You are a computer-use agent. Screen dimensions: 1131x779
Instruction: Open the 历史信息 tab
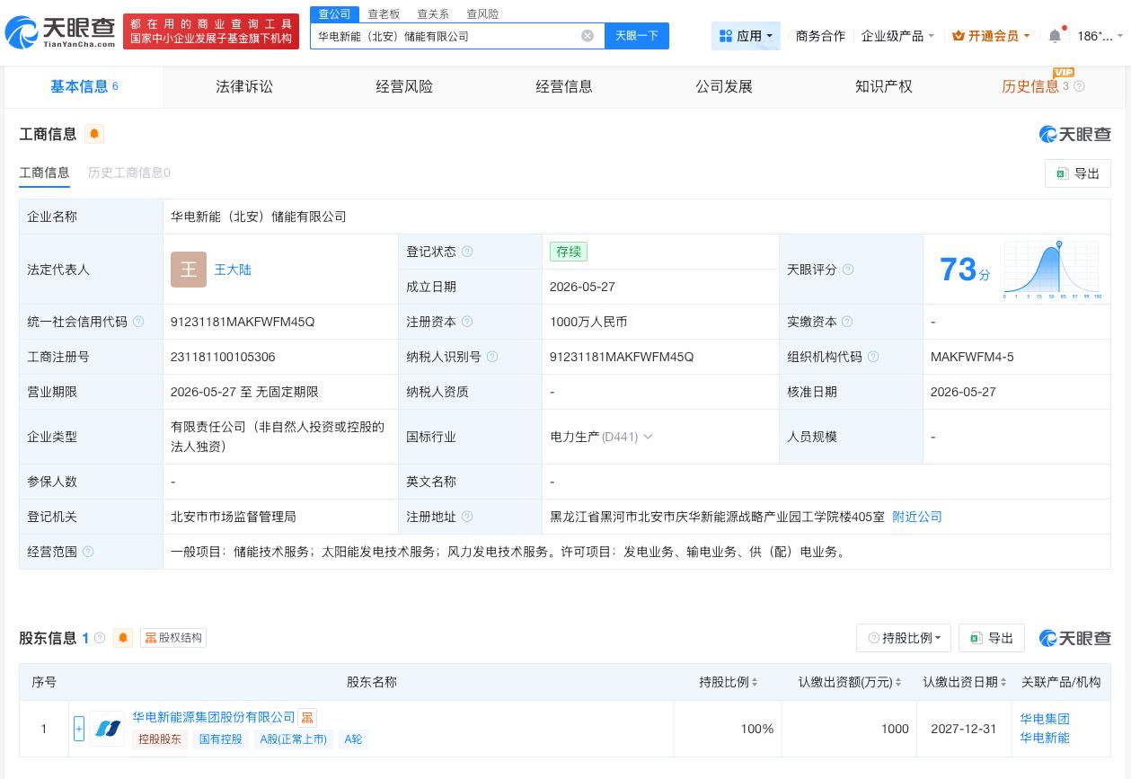(x=1030, y=86)
